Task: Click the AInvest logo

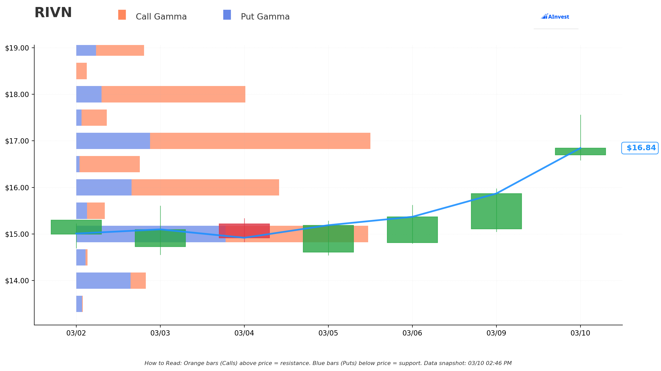Action: (x=555, y=17)
